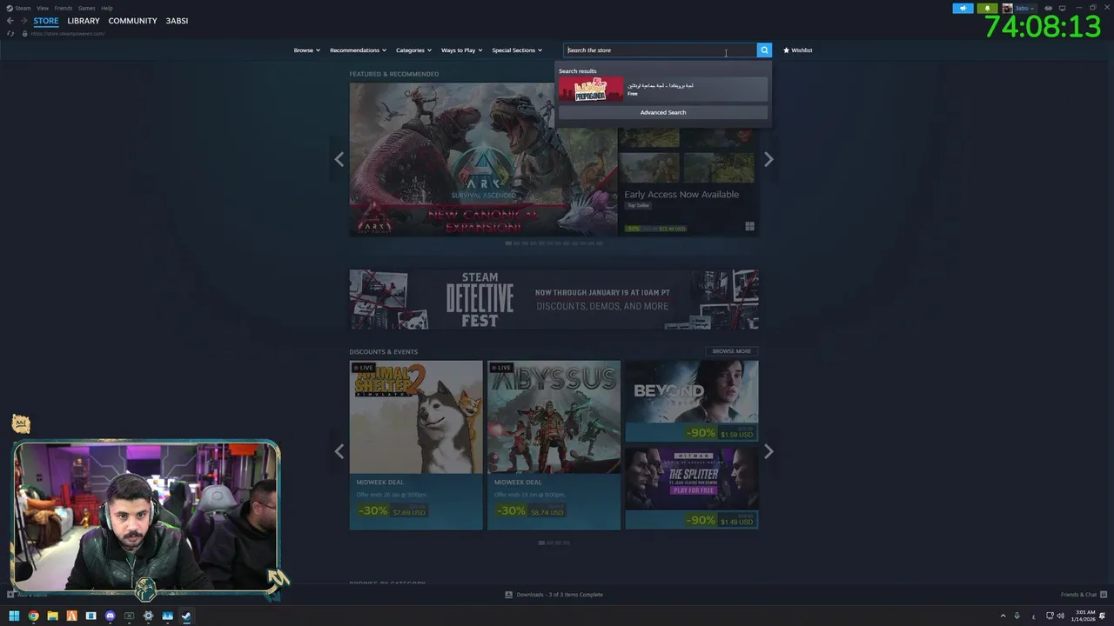This screenshot has height=626, width=1114.
Task: Open Google Chrome from taskbar
Action: [33, 616]
